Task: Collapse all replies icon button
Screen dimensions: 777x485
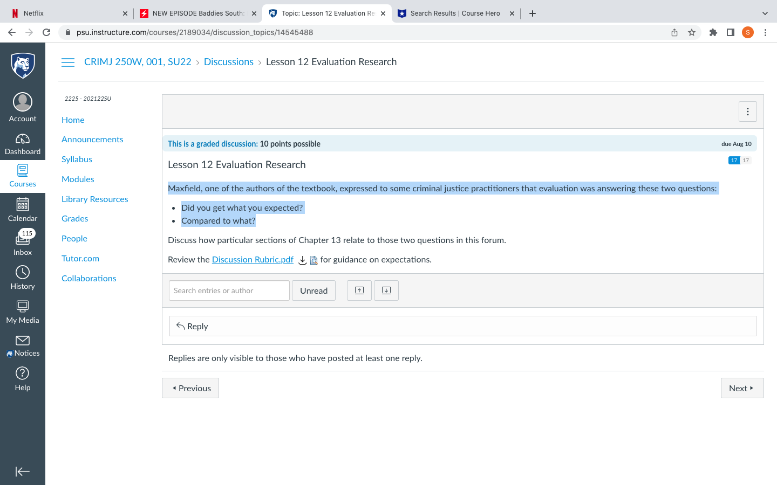Action: click(359, 290)
